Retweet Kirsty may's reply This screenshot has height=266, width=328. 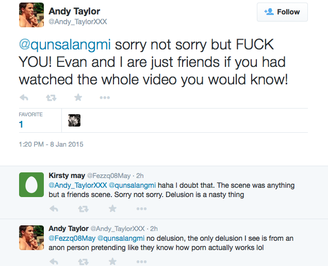(83, 208)
